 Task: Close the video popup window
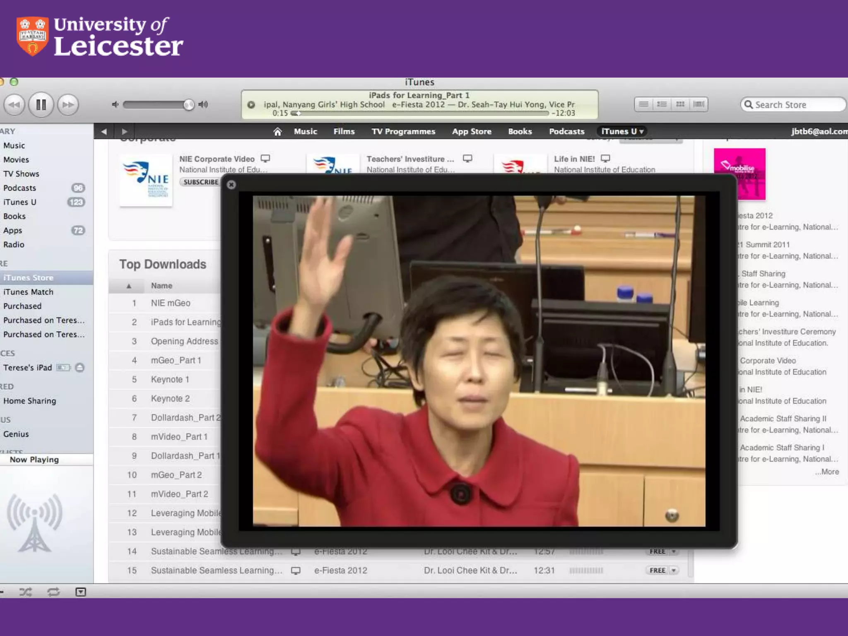coord(231,185)
